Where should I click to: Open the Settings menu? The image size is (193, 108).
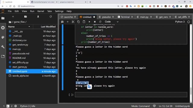click(x=59, y=11)
